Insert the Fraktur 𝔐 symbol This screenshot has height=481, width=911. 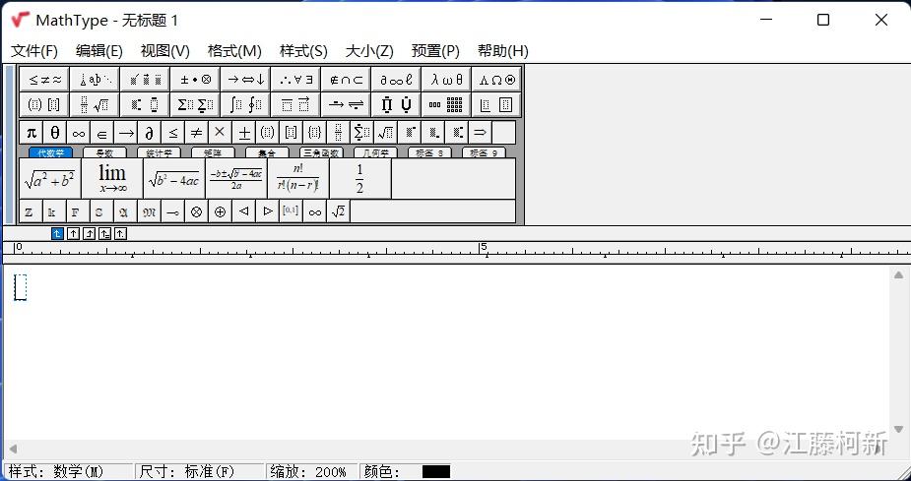coord(150,211)
